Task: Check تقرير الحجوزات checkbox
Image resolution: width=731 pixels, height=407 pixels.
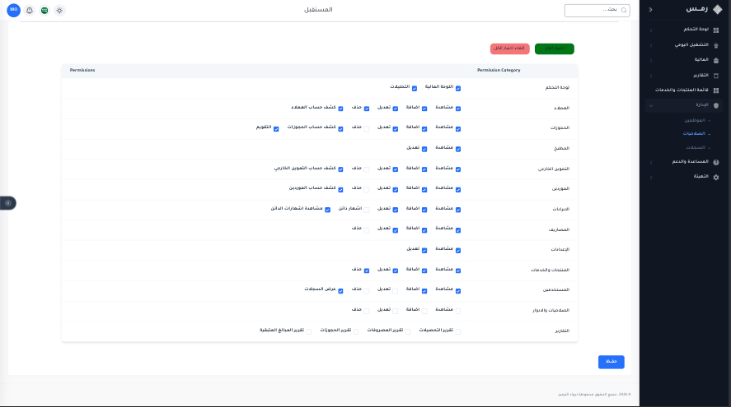Action: click(x=356, y=331)
